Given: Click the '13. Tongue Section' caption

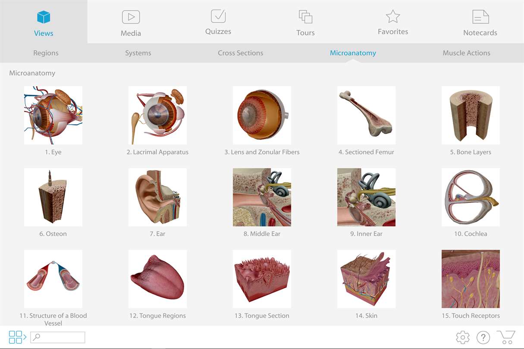Looking at the screenshot, I should pyautogui.click(x=262, y=316).
